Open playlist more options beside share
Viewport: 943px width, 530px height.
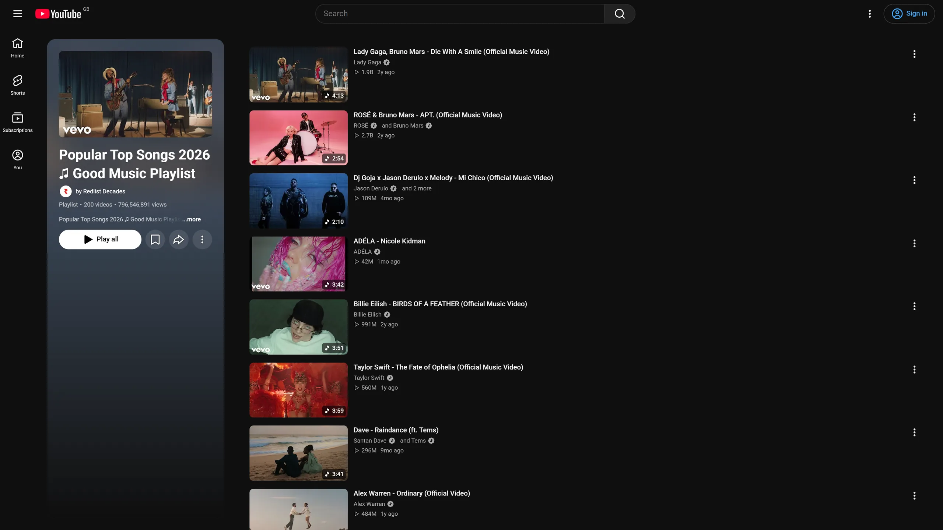tap(202, 240)
